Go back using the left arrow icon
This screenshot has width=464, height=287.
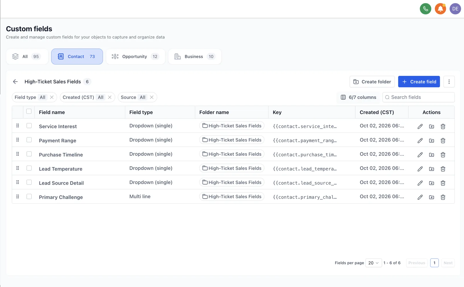coord(15,82)
